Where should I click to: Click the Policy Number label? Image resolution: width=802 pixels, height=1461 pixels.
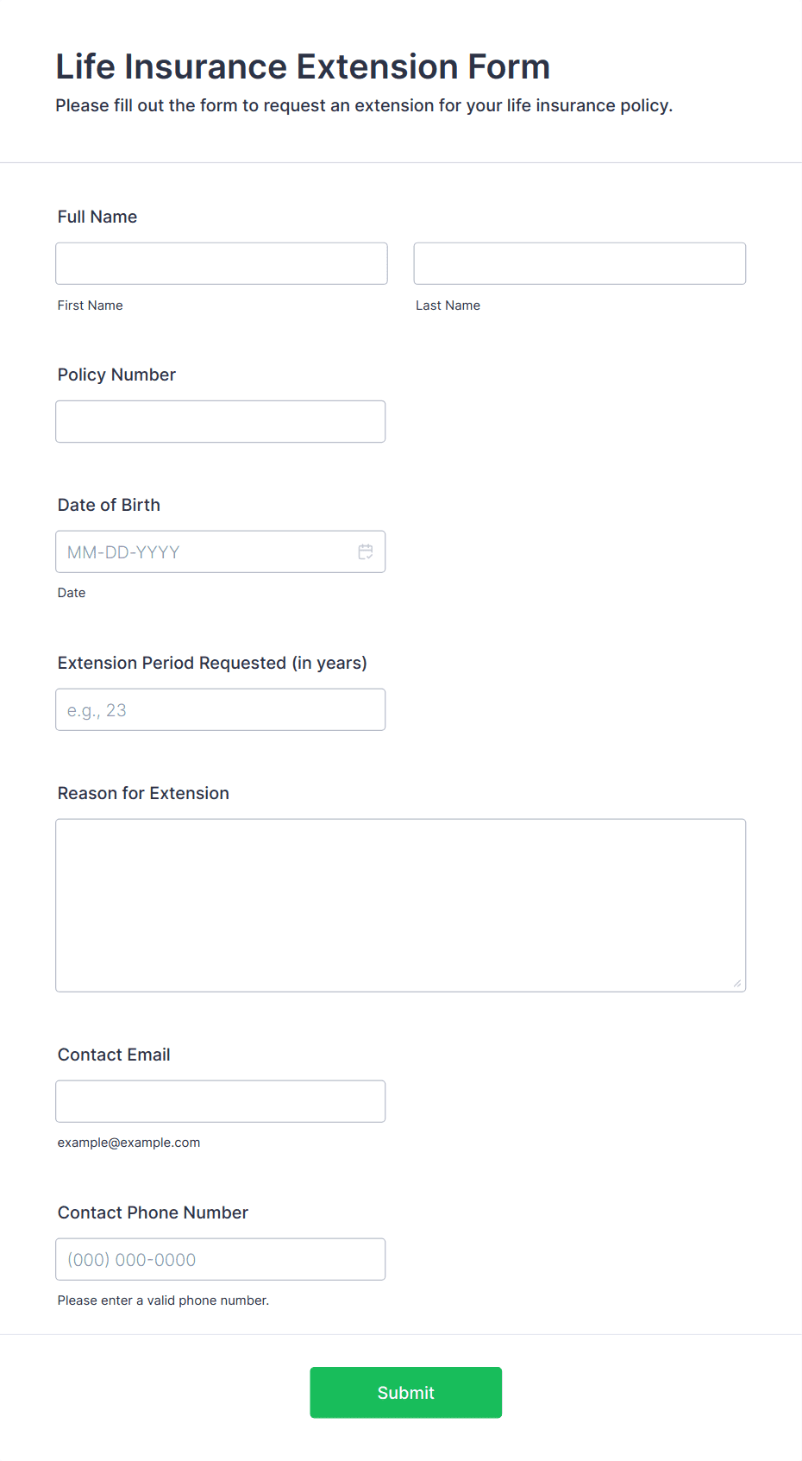(116, 375)
